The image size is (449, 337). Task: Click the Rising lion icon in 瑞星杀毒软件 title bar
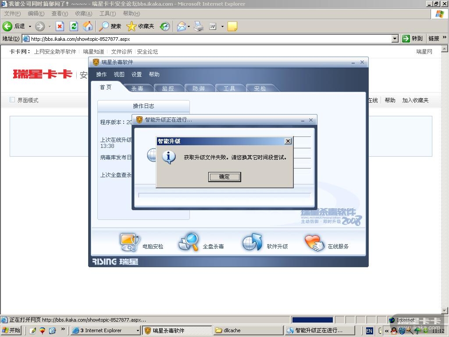click(x=96, y=62)
